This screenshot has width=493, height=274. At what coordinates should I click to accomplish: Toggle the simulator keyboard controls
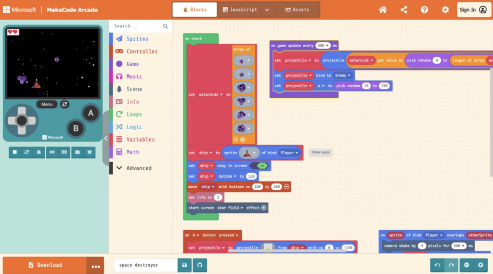pos(64,152)
